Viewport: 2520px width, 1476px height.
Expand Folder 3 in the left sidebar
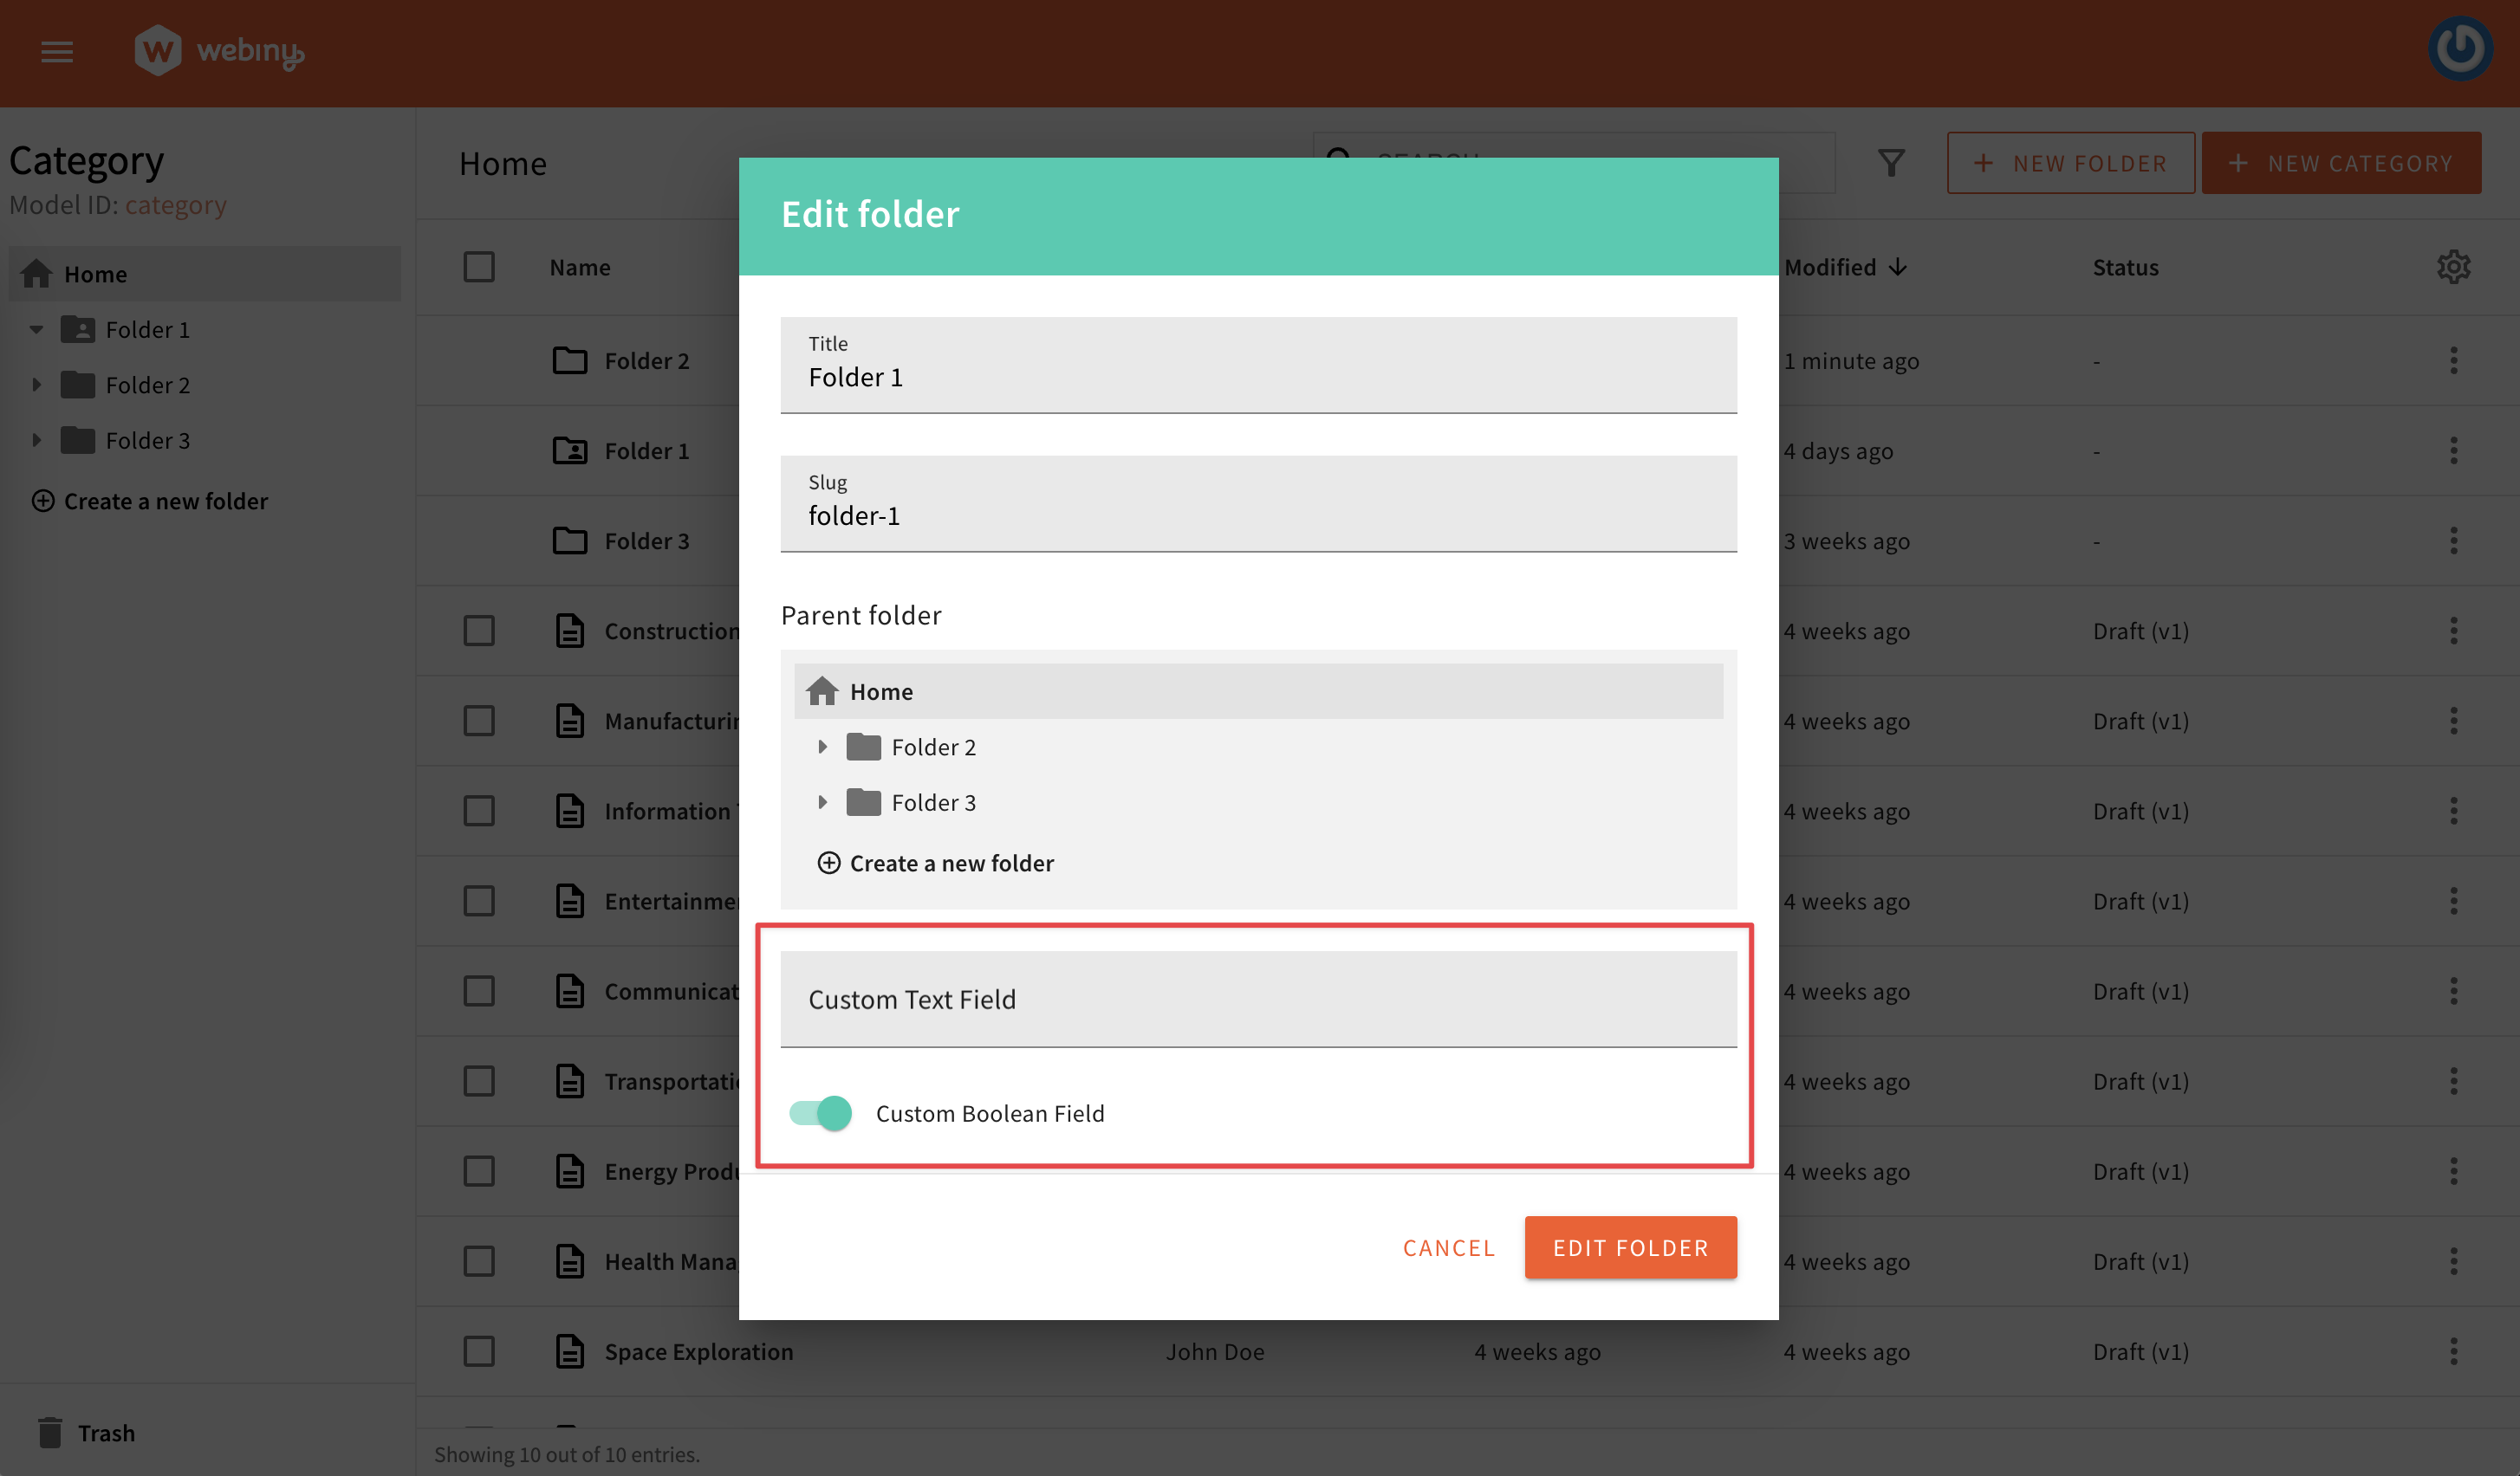coord(39,440)
